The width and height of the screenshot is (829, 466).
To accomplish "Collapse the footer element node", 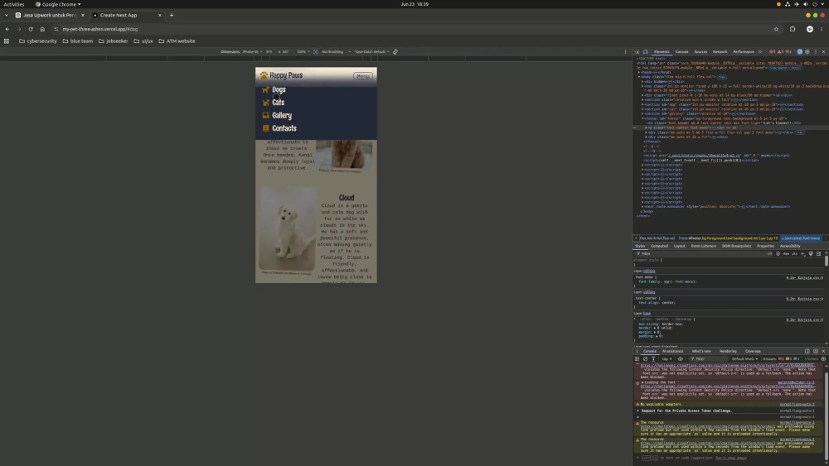I will 643,118.
